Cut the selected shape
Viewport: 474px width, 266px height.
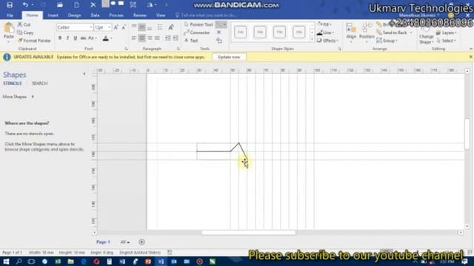[x=24, y=24]
